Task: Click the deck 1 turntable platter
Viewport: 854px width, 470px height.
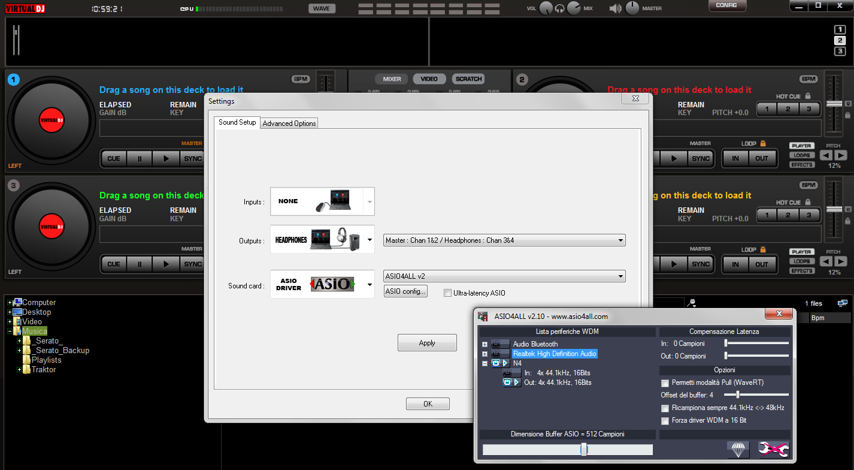Action: (x=52, y=120)
